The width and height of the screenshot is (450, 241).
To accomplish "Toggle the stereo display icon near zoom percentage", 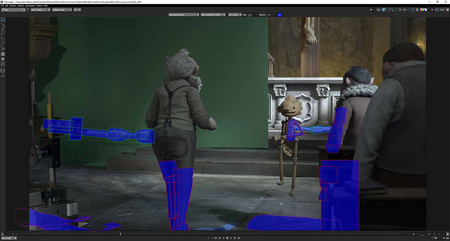I will [413, 9].
